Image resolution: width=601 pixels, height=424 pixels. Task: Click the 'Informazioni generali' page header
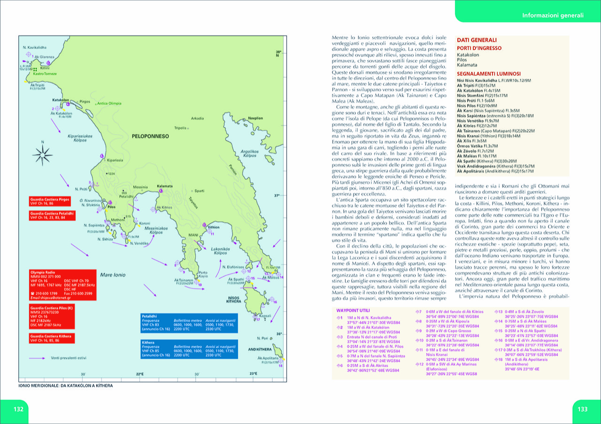pyautogui.click(x=553, y=15)
